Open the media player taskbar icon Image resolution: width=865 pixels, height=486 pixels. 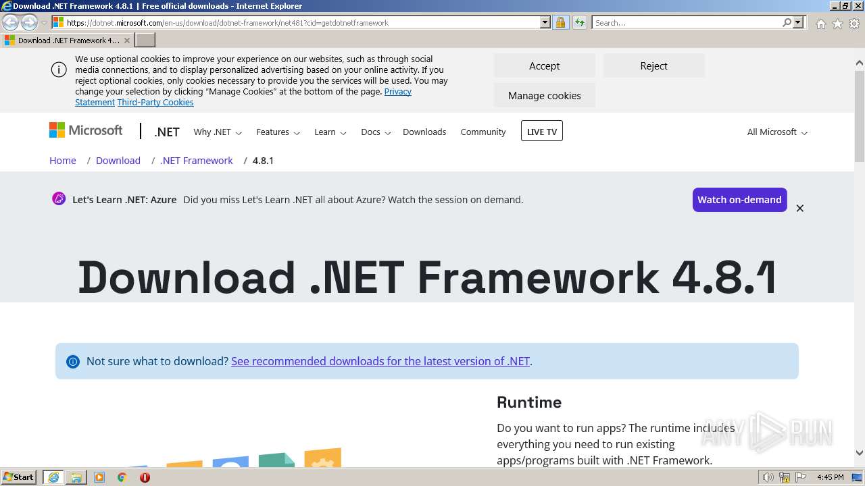[x=99, y=477]
